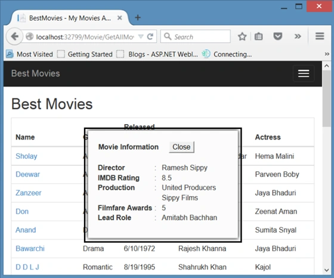This screenshot has height=278, width=334.
Task: Close the BestMovies tab
Action: [120, 18]
